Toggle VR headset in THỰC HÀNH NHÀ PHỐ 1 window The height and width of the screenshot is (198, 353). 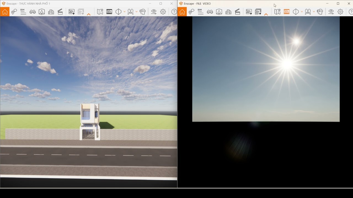(143, 12)
